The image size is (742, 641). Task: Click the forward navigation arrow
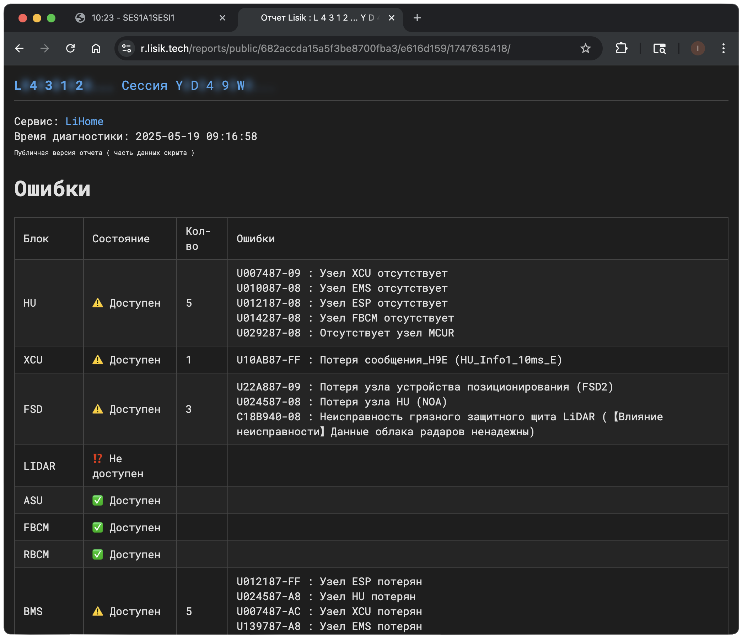pos(45,48)
